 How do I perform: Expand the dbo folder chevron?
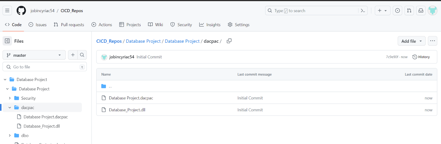click(x=10, y=136)
